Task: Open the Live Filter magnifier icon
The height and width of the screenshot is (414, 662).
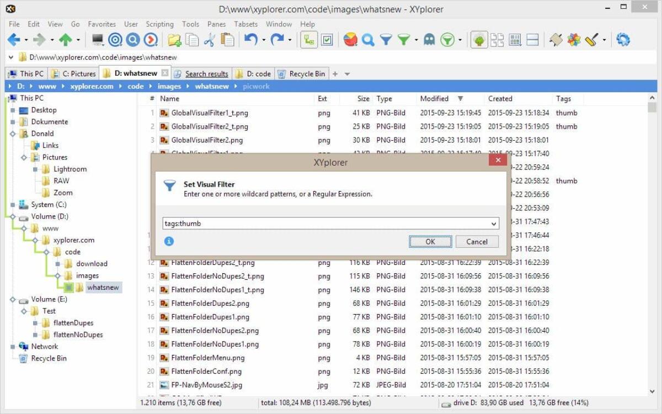Action: [368, 39]
